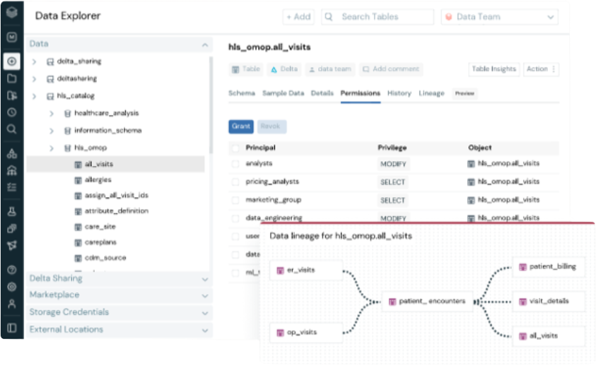Expand the hls_catalog node
This screenshot has width=596, height=365.
[x=34, y=96]
